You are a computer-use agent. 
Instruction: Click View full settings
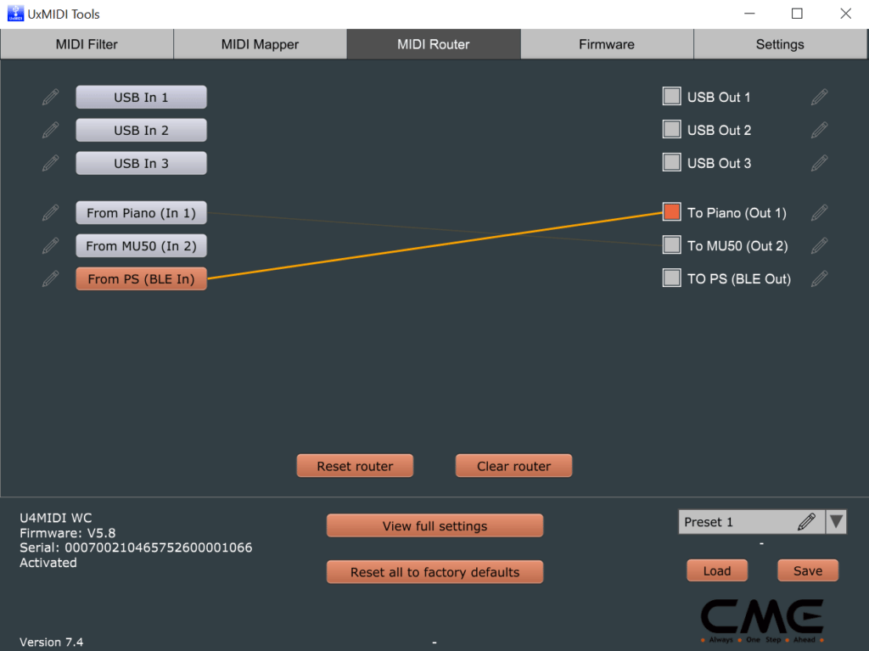(434, 525)
